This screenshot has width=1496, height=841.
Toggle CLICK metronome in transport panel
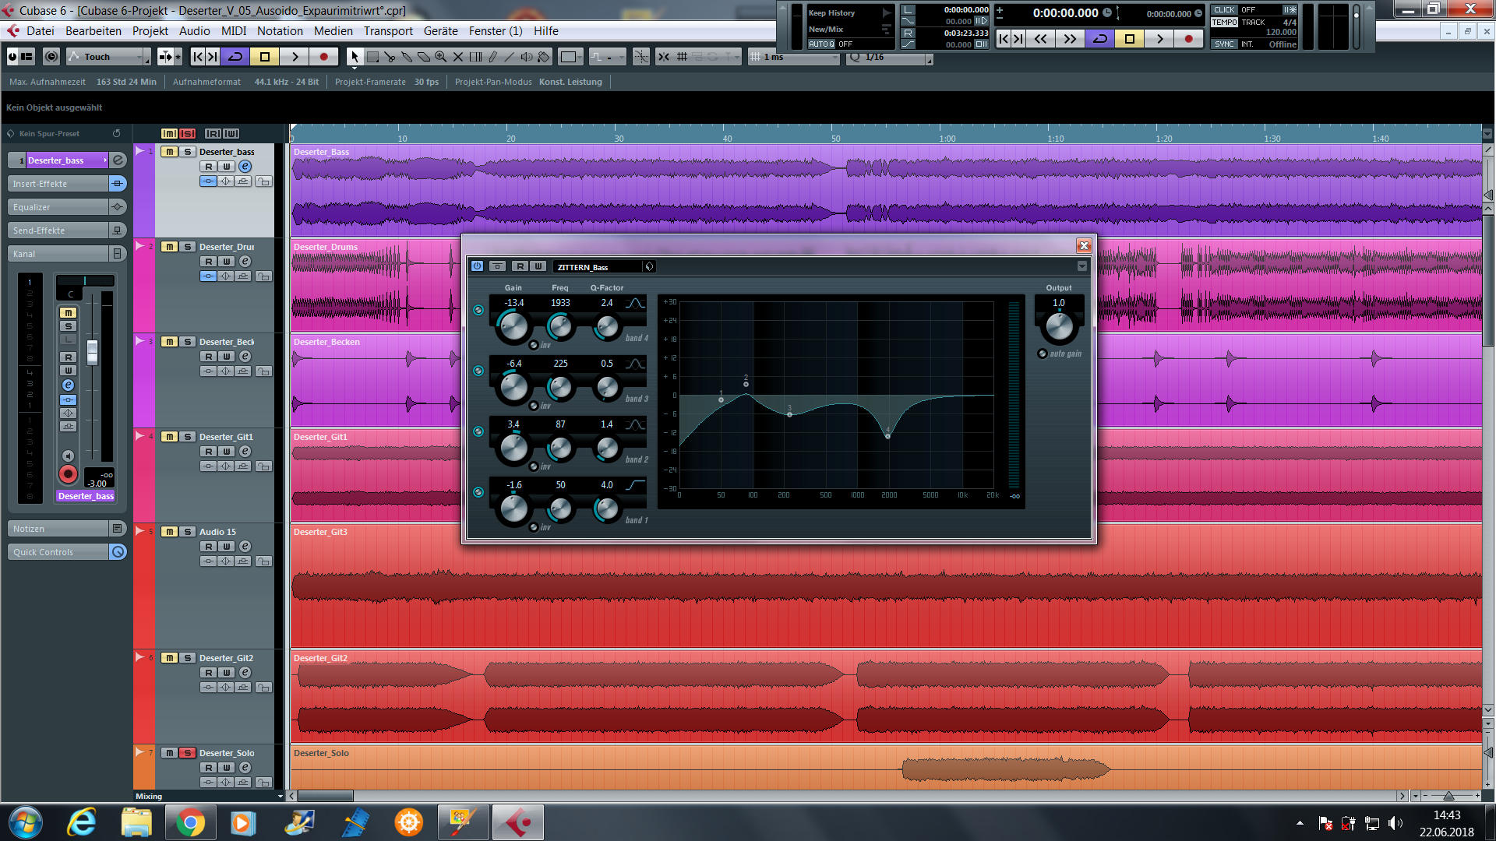click(1224, 10)
